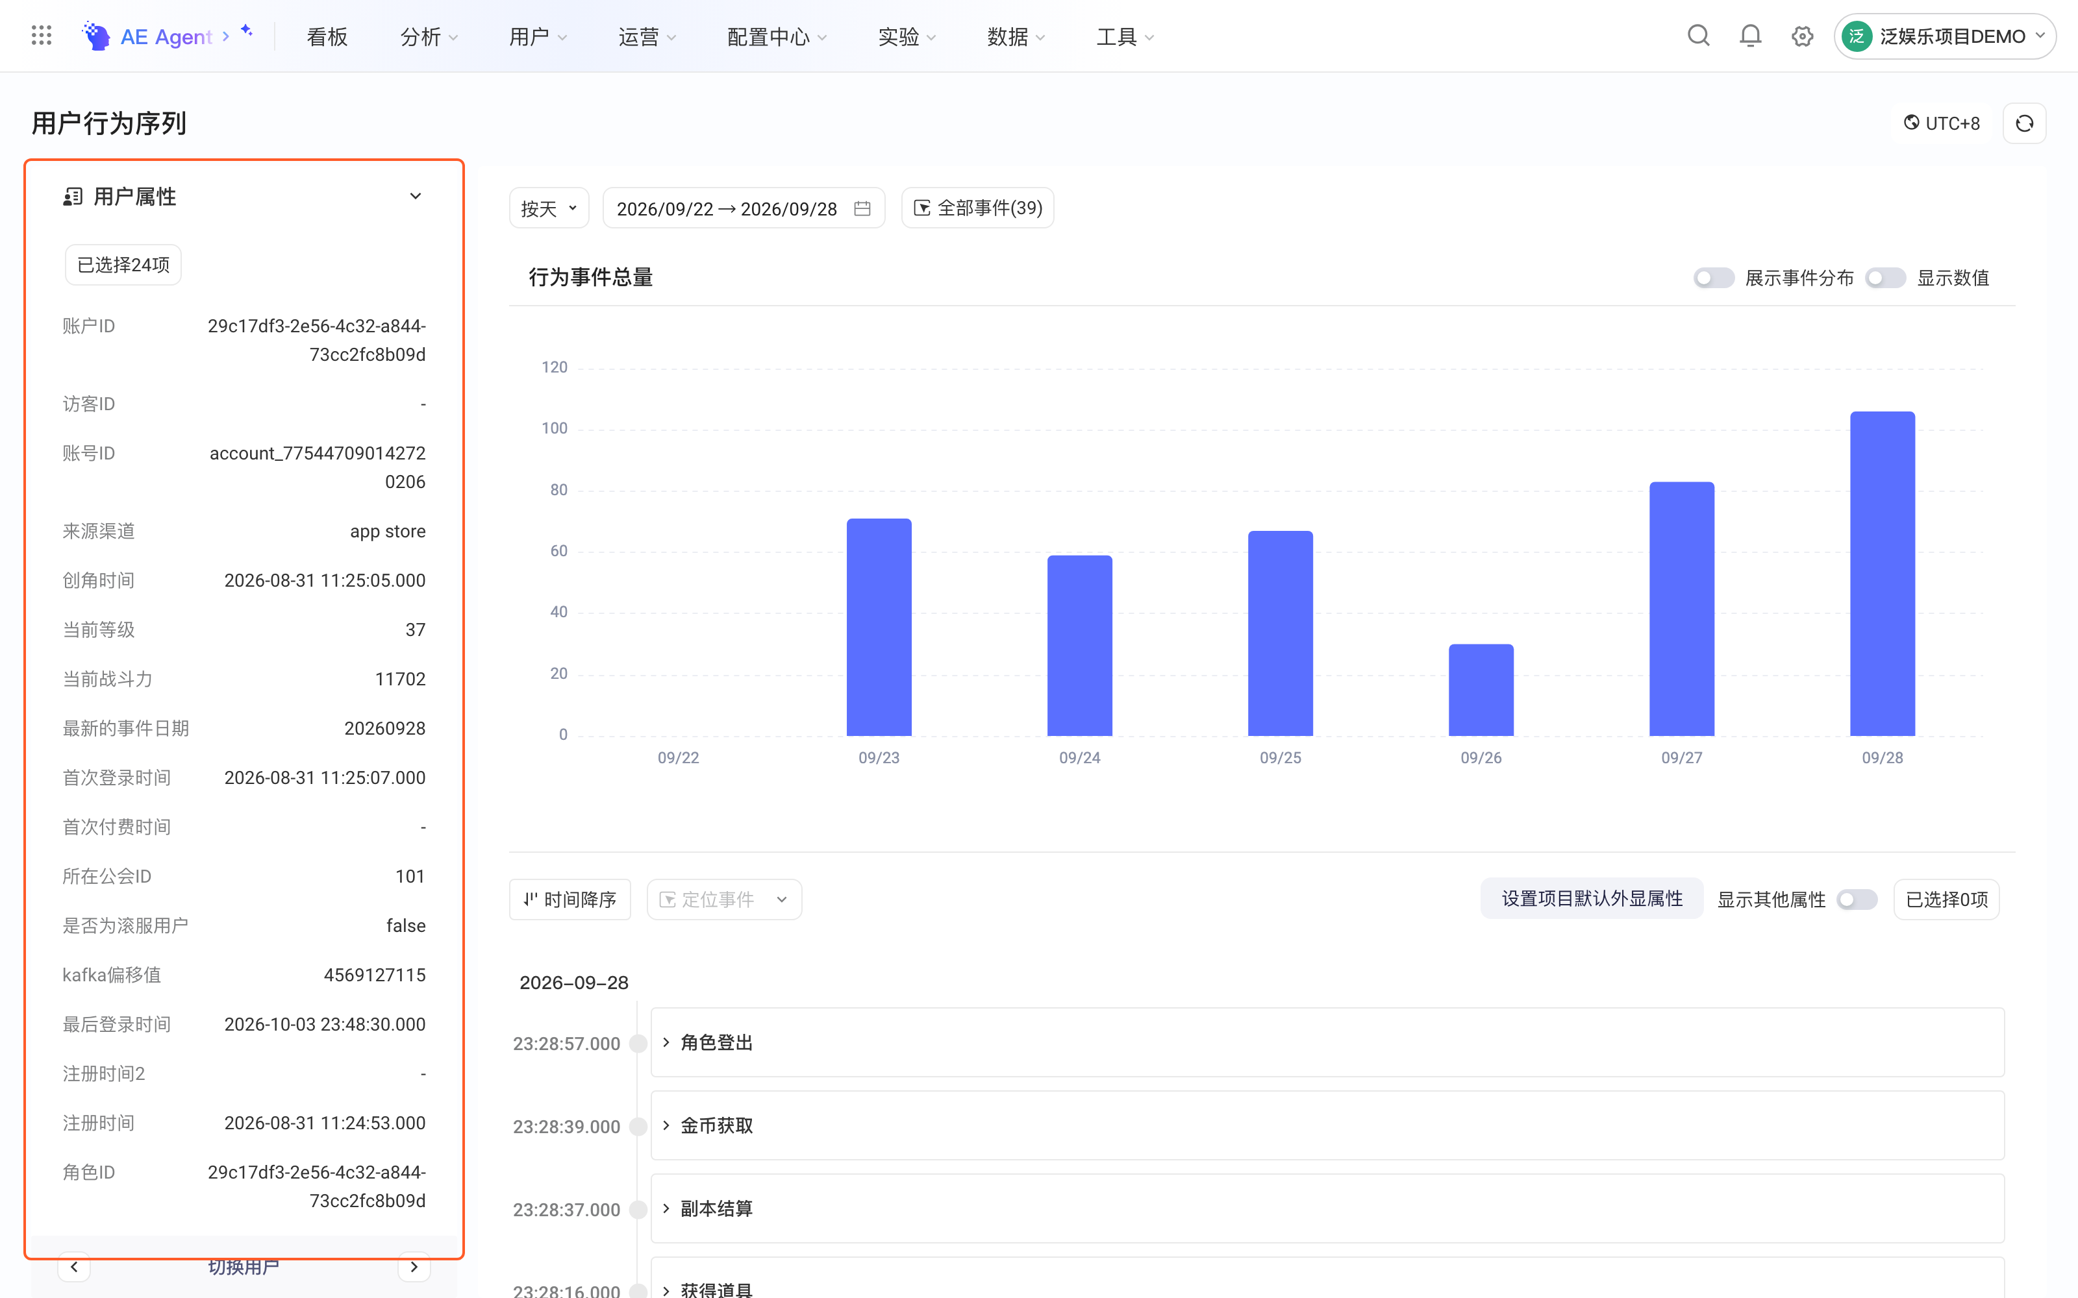Viewport: 2078px width, 1298px height.
Task: Switch to the previous user arrow
Action: [75, 1267]
